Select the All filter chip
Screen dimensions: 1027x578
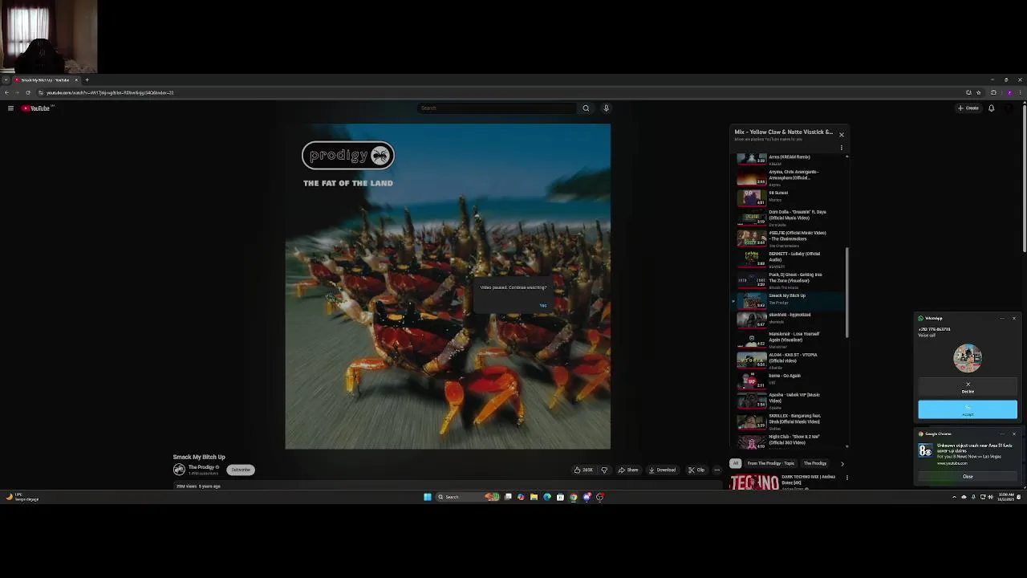(735, 463)
